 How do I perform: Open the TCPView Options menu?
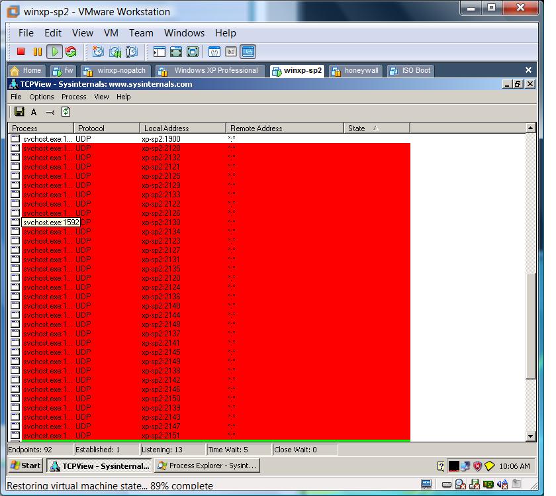point(42,97)
